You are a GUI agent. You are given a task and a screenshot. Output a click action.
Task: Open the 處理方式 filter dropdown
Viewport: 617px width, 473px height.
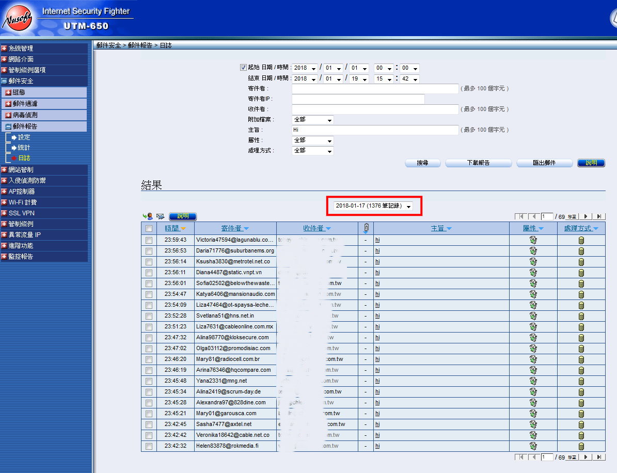[313, 151]
